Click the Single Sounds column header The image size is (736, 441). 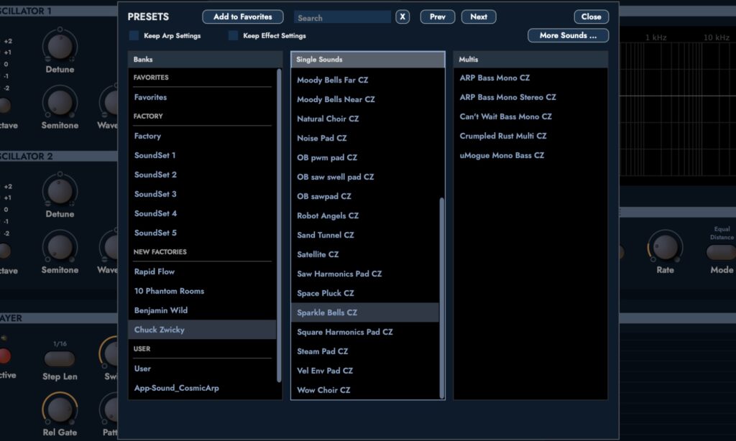368,60
